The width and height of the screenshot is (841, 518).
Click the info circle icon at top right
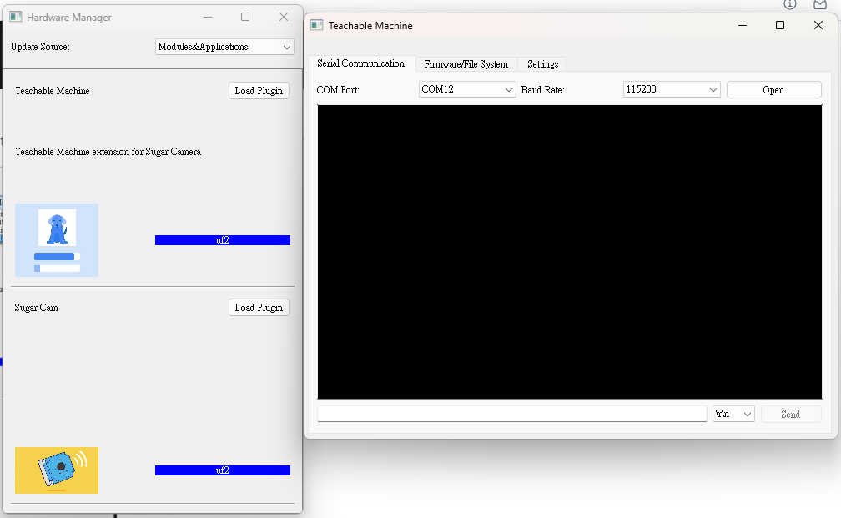pyautogui.click(x=790, y=4)
